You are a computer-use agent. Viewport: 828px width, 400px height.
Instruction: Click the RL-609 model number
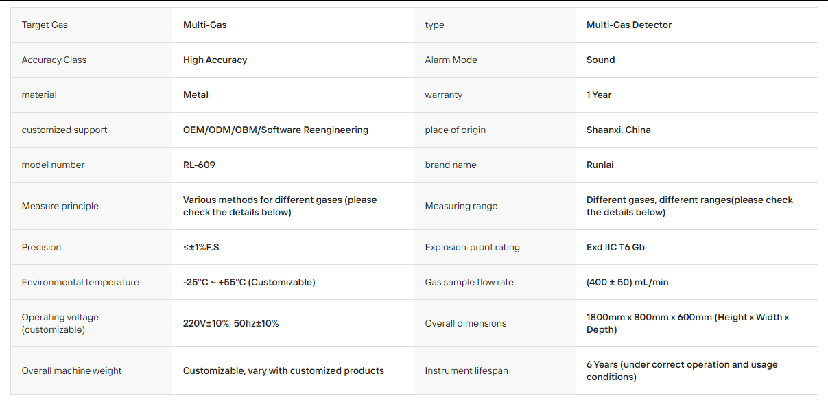pyautogui.click(x=199, y=165)
